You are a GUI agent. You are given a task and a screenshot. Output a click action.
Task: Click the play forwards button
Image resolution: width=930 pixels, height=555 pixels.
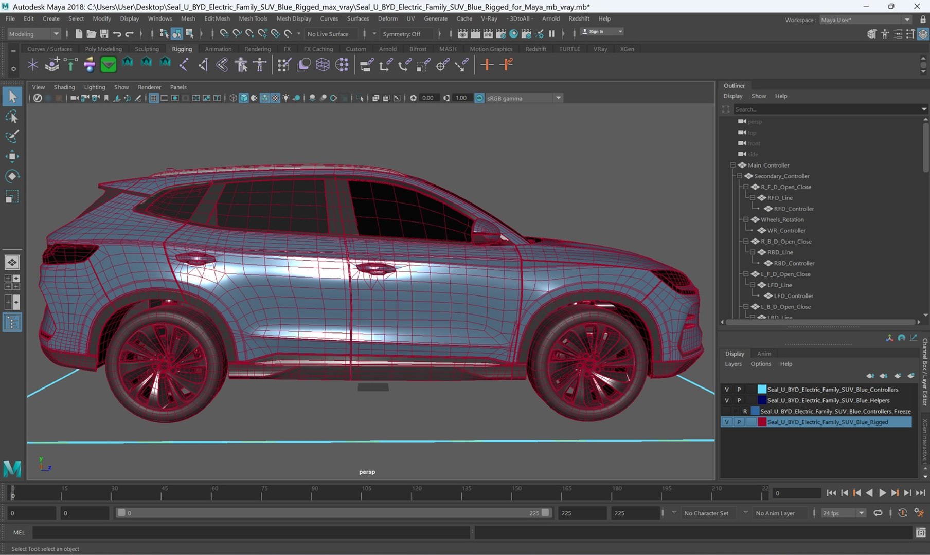click(882, 493)
